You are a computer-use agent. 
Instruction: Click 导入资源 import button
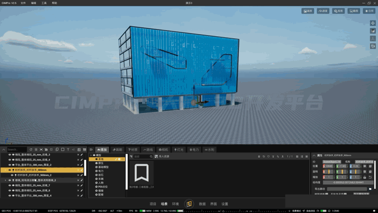coord(162,157)
